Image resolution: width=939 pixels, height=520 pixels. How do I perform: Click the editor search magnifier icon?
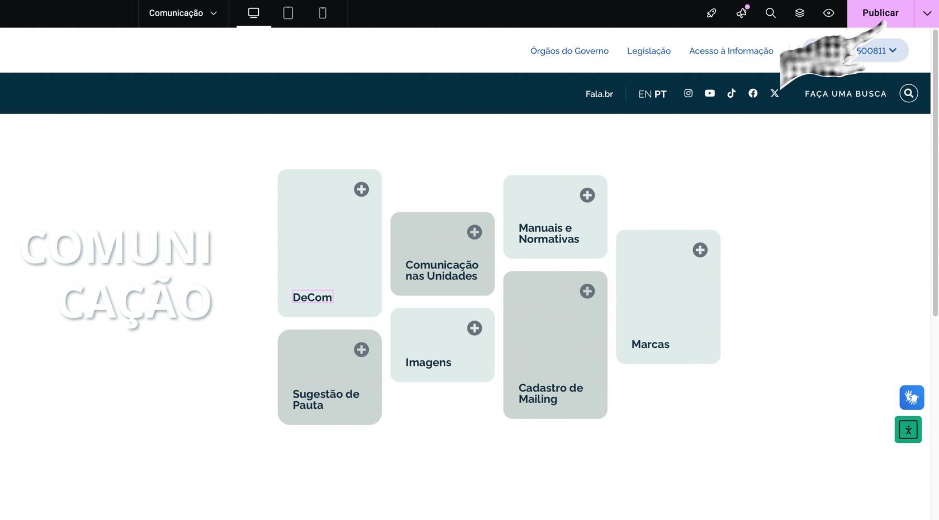point(771,13)
